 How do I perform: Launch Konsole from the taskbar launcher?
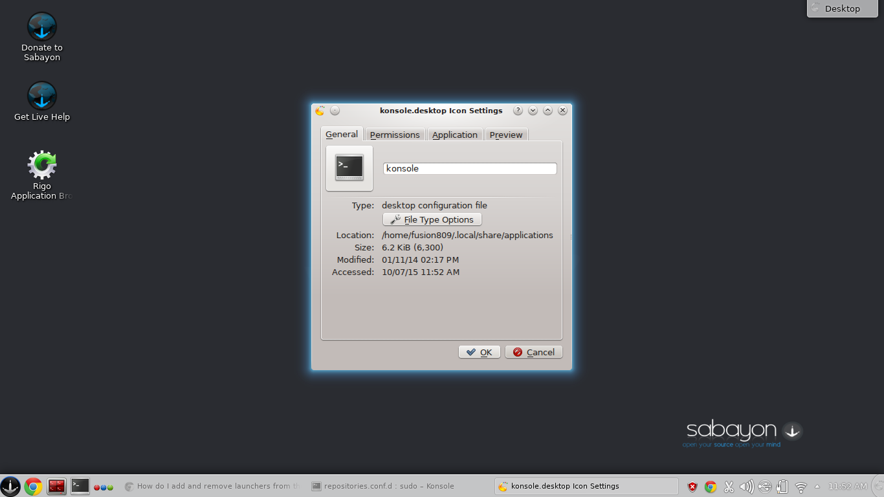[x=80, y=486]
